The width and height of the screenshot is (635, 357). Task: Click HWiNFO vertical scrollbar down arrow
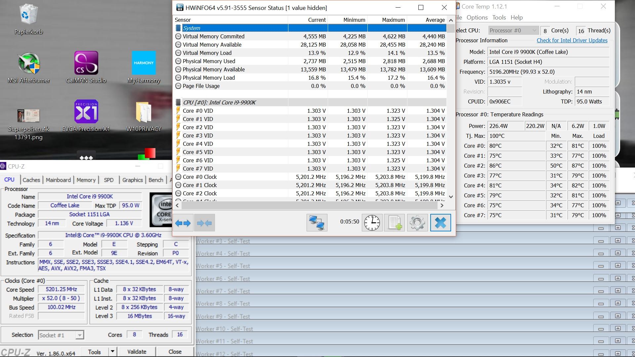[x=451, y=197]
